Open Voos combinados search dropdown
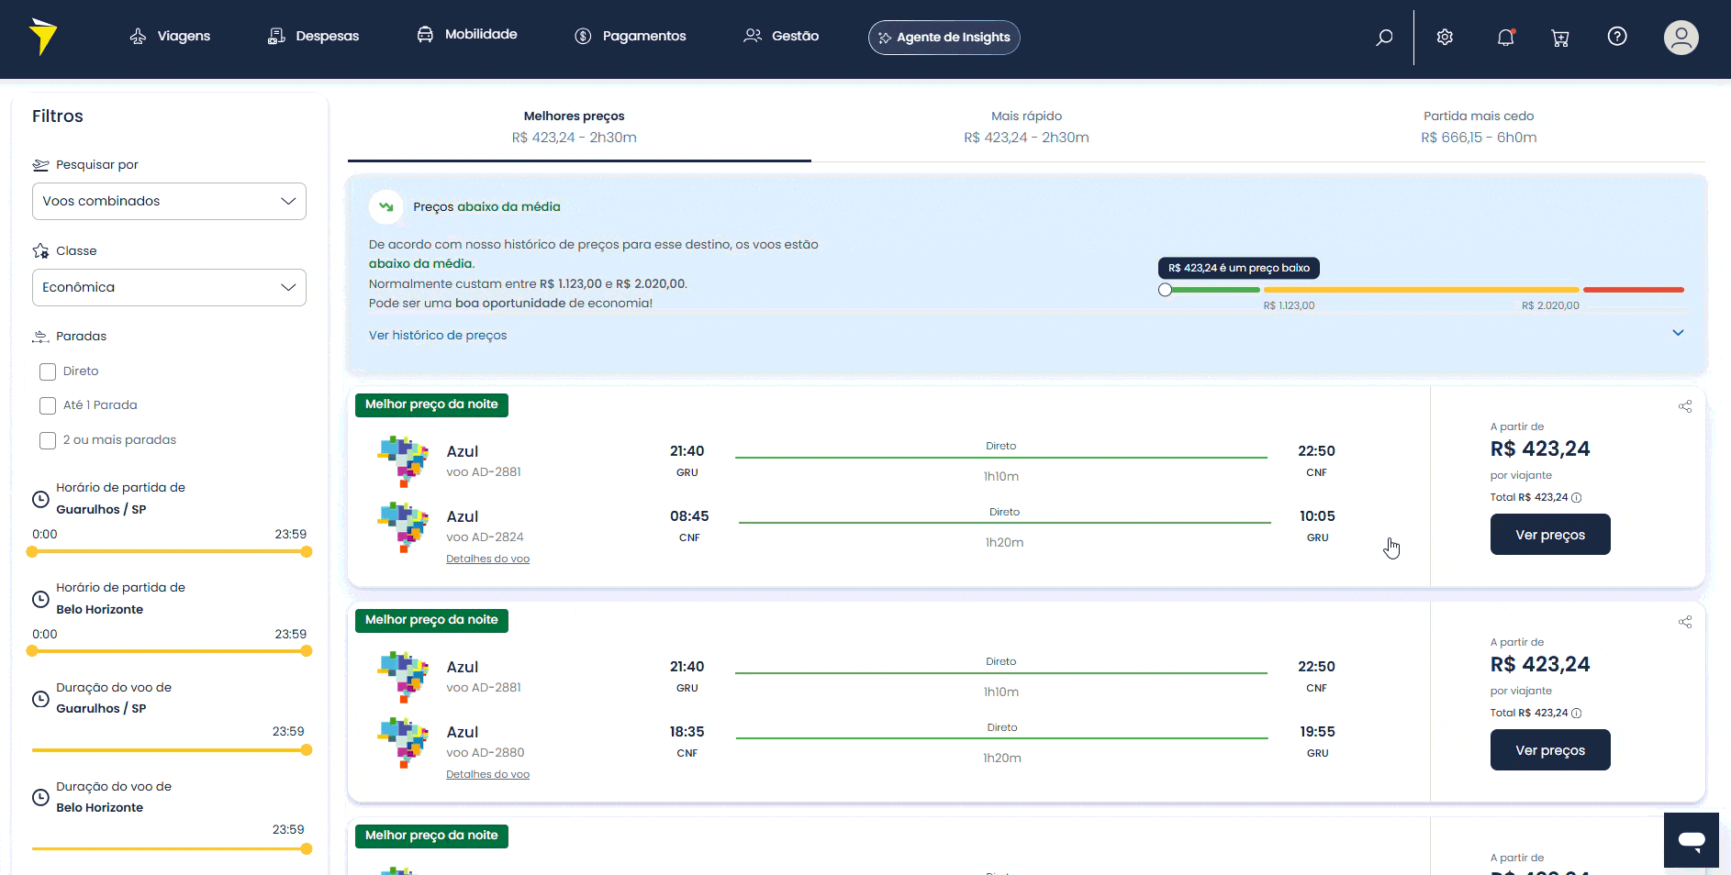 click(x=169, y=201)
